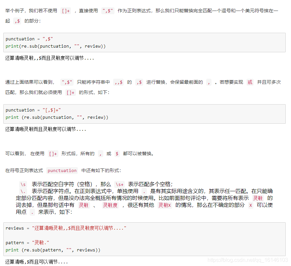This screenshot has width=291, height=266.
Task: Click output text 还算清晰灵敏,,$而且灵敏度可以调节....
Action: (49, 58)
